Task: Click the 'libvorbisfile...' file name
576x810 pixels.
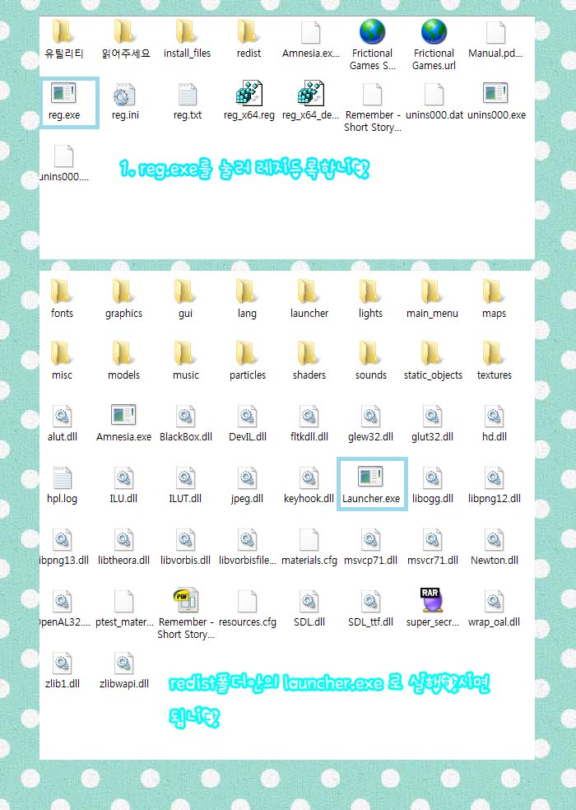Action: click(248, 560)
